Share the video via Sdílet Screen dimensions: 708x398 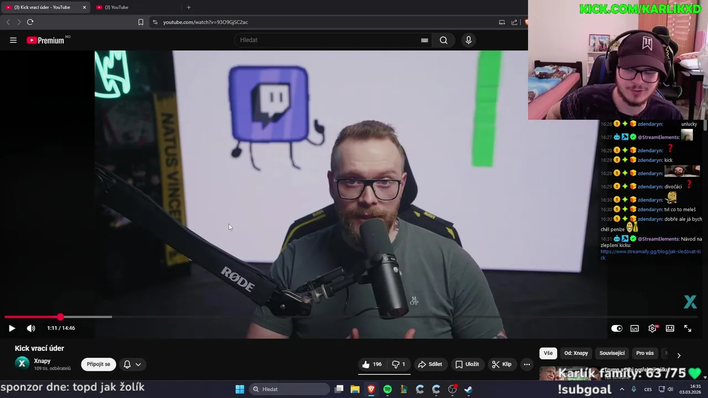point(430,364)
